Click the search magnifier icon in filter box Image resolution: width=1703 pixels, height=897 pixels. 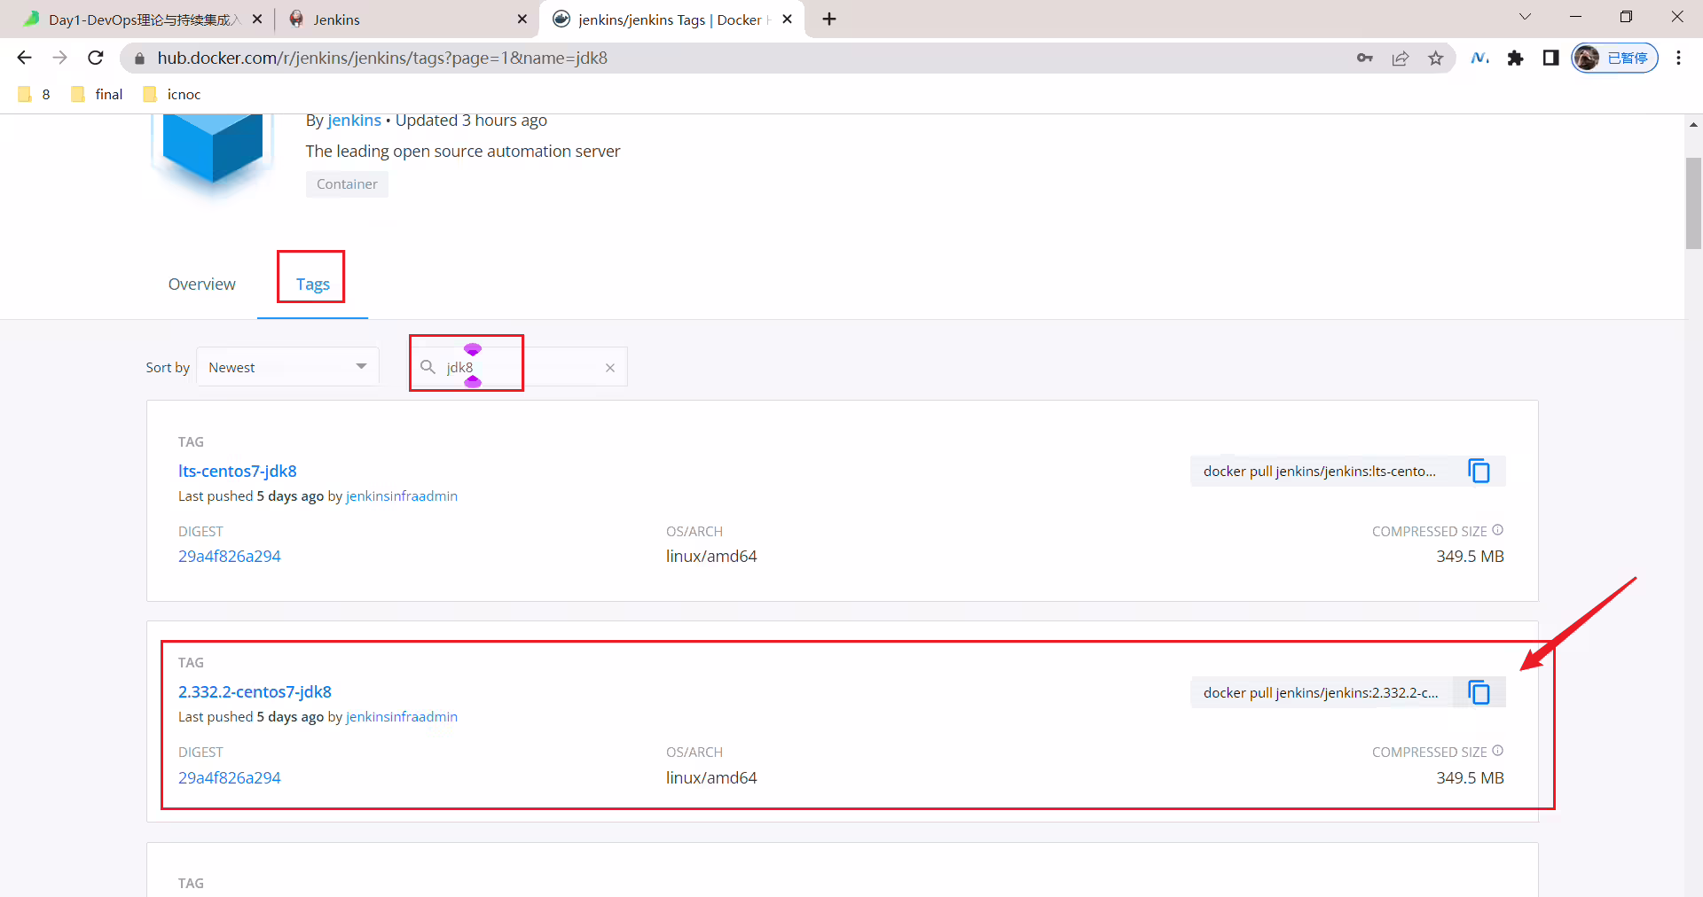pos(428,367)
